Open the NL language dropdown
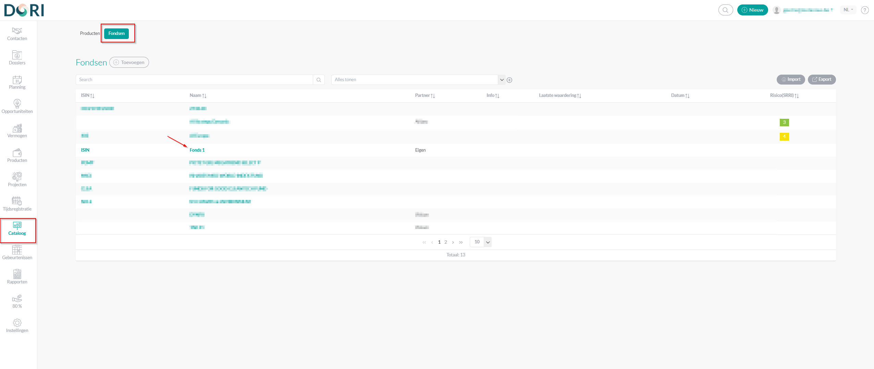The height and width of the screenshot is (369, 874). [848, 10]
